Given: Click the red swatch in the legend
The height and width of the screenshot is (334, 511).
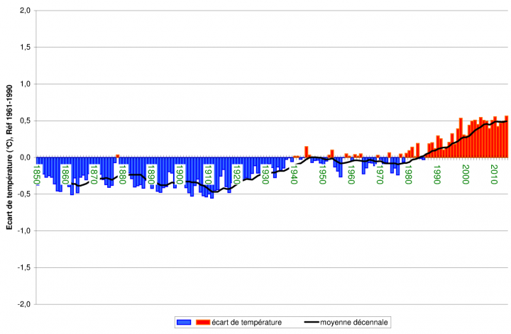Looking at the screenshot, I should tap(202, 322).
